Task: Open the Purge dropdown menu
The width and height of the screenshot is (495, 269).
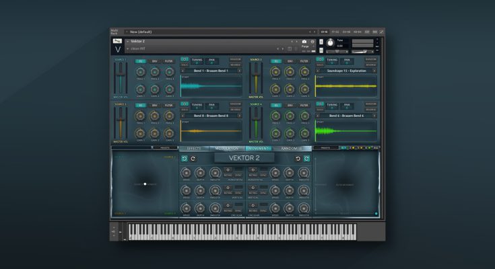Action: point(306,46)
